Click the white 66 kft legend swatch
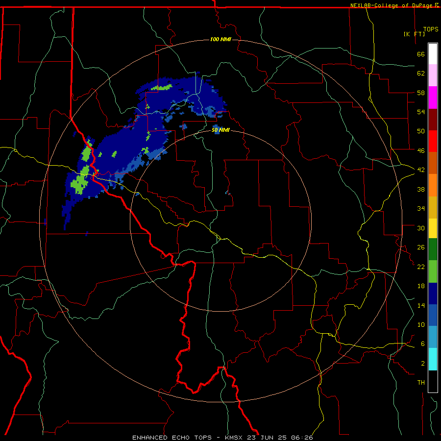Viewport: 441px width, 441px height. (433, 54)
